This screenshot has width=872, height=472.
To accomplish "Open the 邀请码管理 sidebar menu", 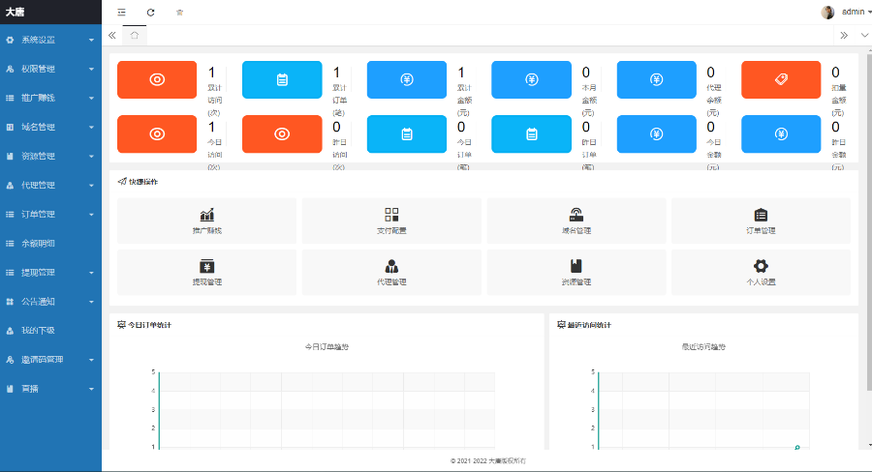I will [50, 360].
